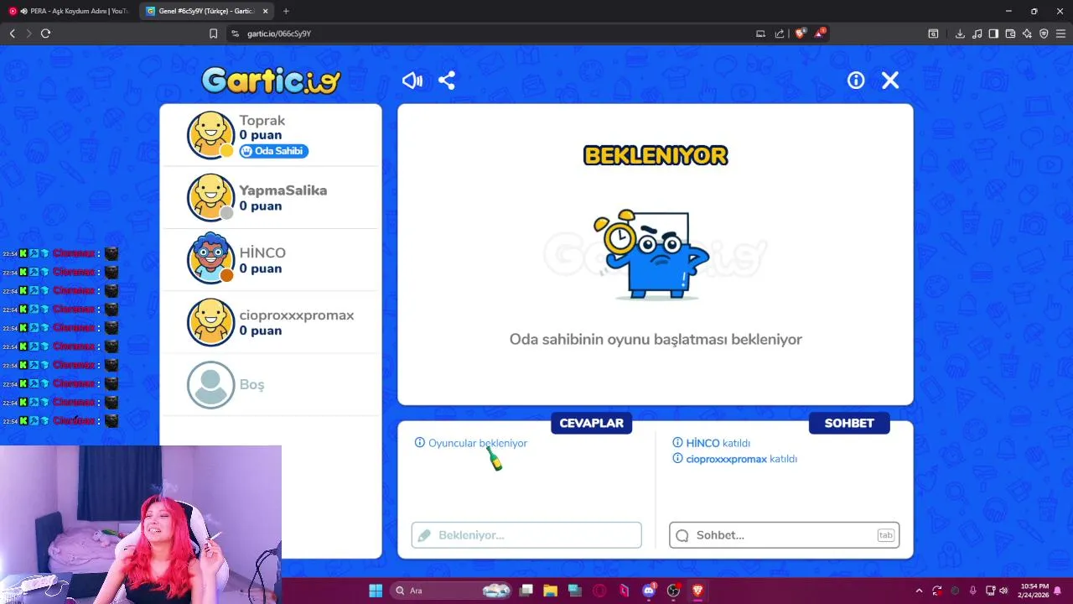
Task: Exit the room with the X icon
Action: tap(890, 81)
